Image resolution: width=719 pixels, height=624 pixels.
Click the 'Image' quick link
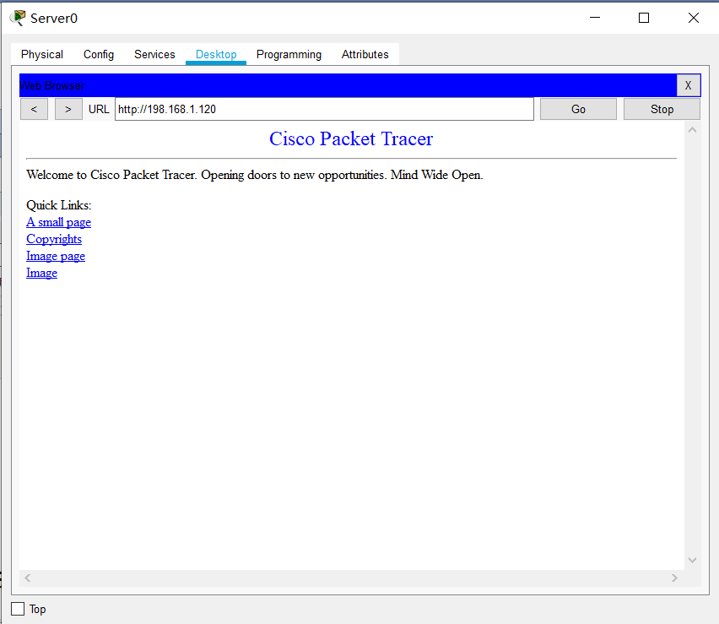[41, 273]
